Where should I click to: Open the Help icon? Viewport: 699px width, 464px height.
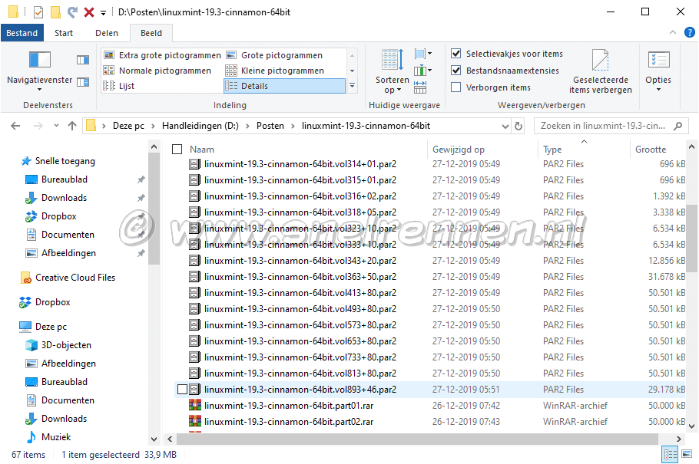click(x=689, y=32)
